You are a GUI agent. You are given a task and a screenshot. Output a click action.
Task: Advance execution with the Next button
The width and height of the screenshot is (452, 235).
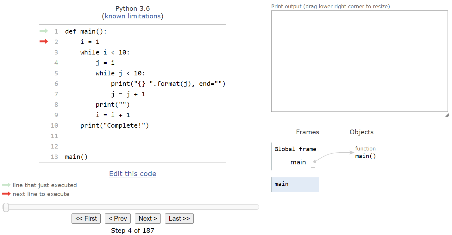(x=148, y=218)
